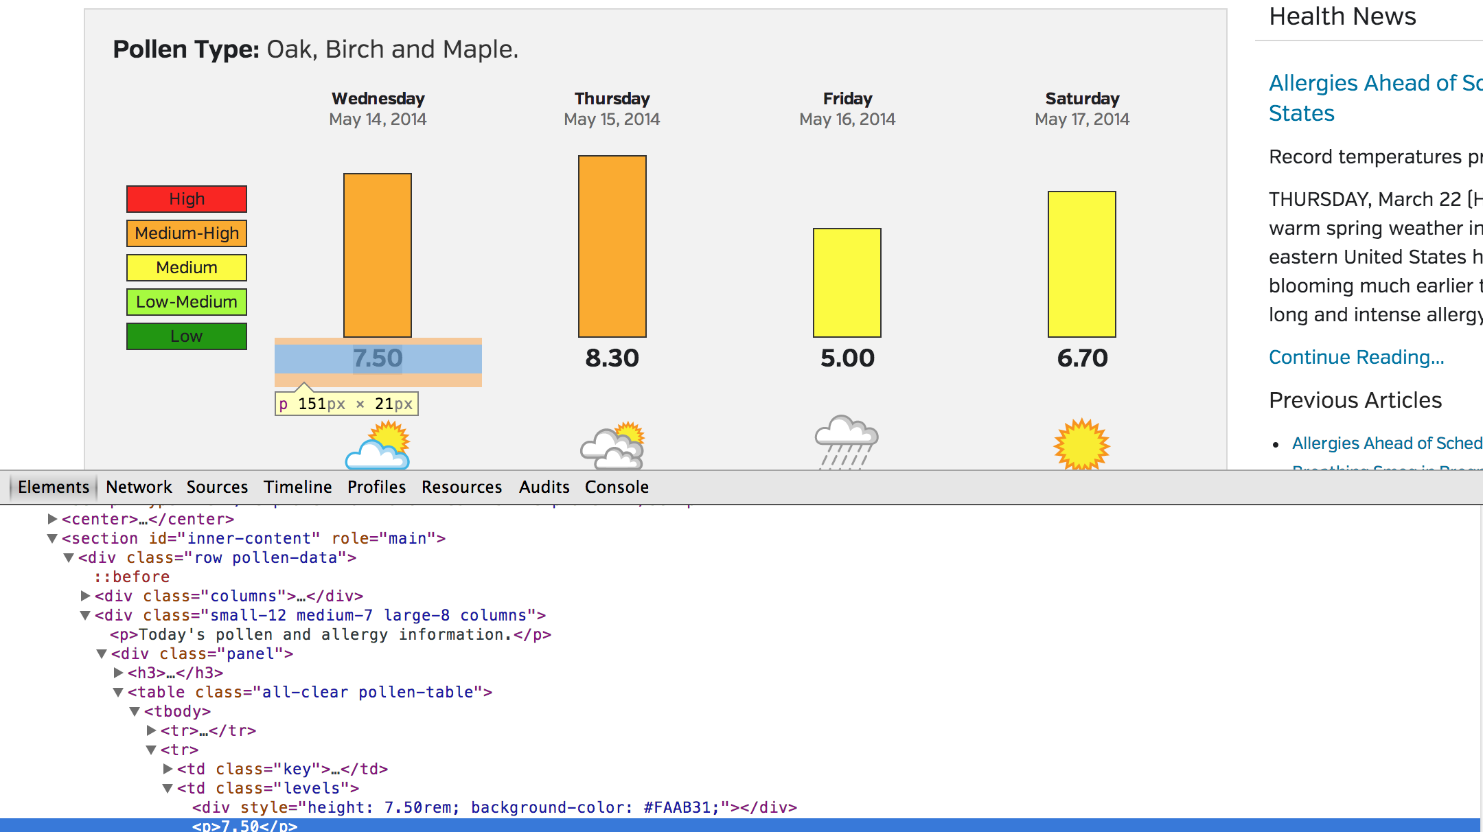This screenshot has height=832, width=1483.
Task: Open the Timeline panel tab
Action: click(297, 487)
